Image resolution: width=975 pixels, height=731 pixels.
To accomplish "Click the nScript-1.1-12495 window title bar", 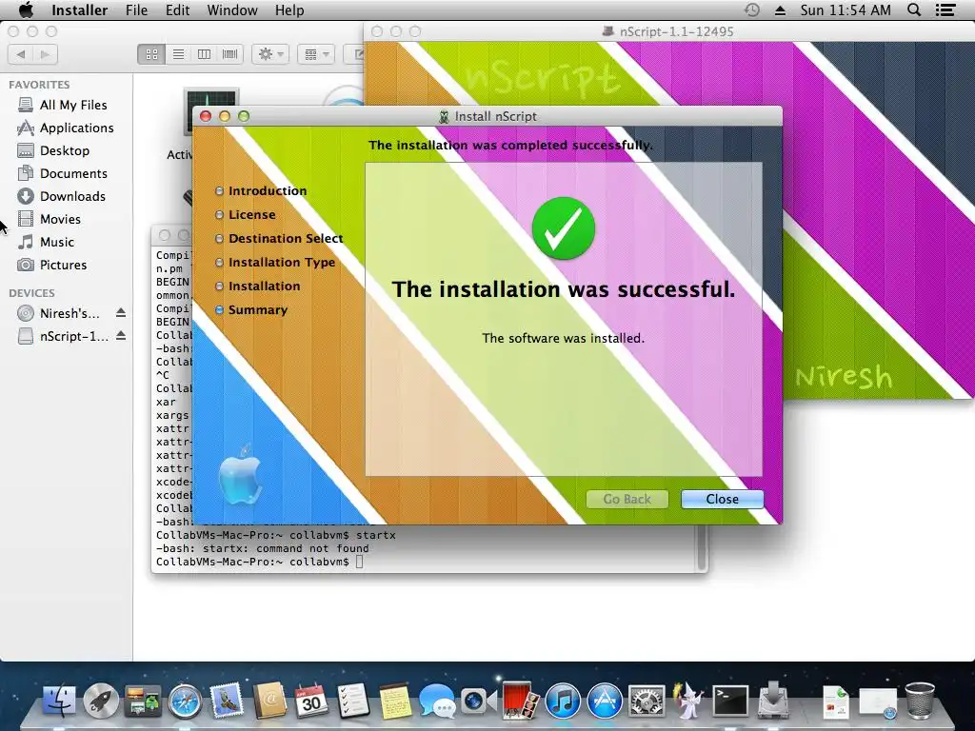I will (x=669, y=31).
